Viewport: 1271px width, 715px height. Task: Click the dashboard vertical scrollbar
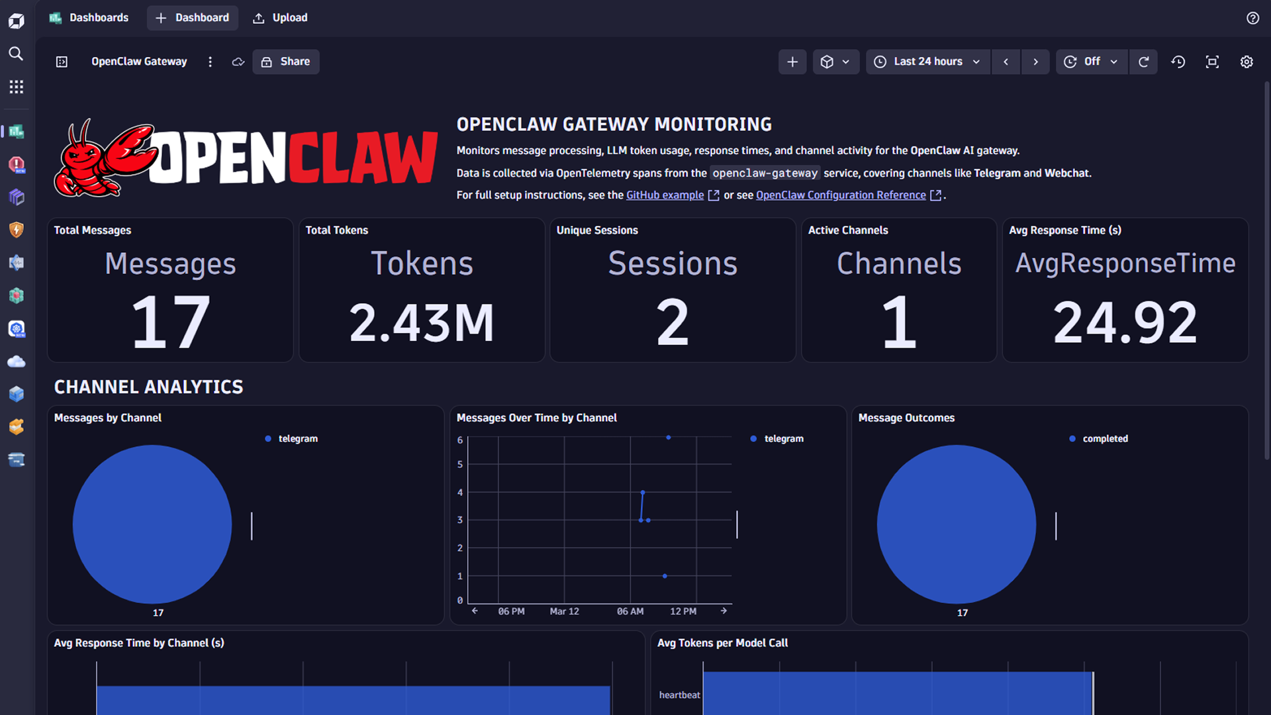pos(1266,271)
